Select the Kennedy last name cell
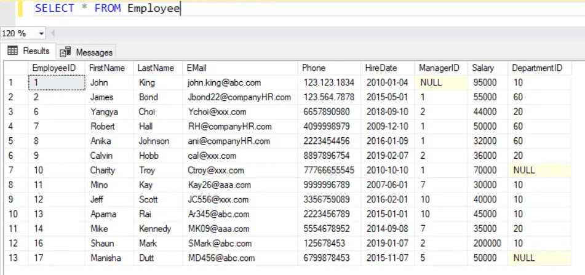Image resolution: width=585 pixels, height=275 pixels. 154,229
